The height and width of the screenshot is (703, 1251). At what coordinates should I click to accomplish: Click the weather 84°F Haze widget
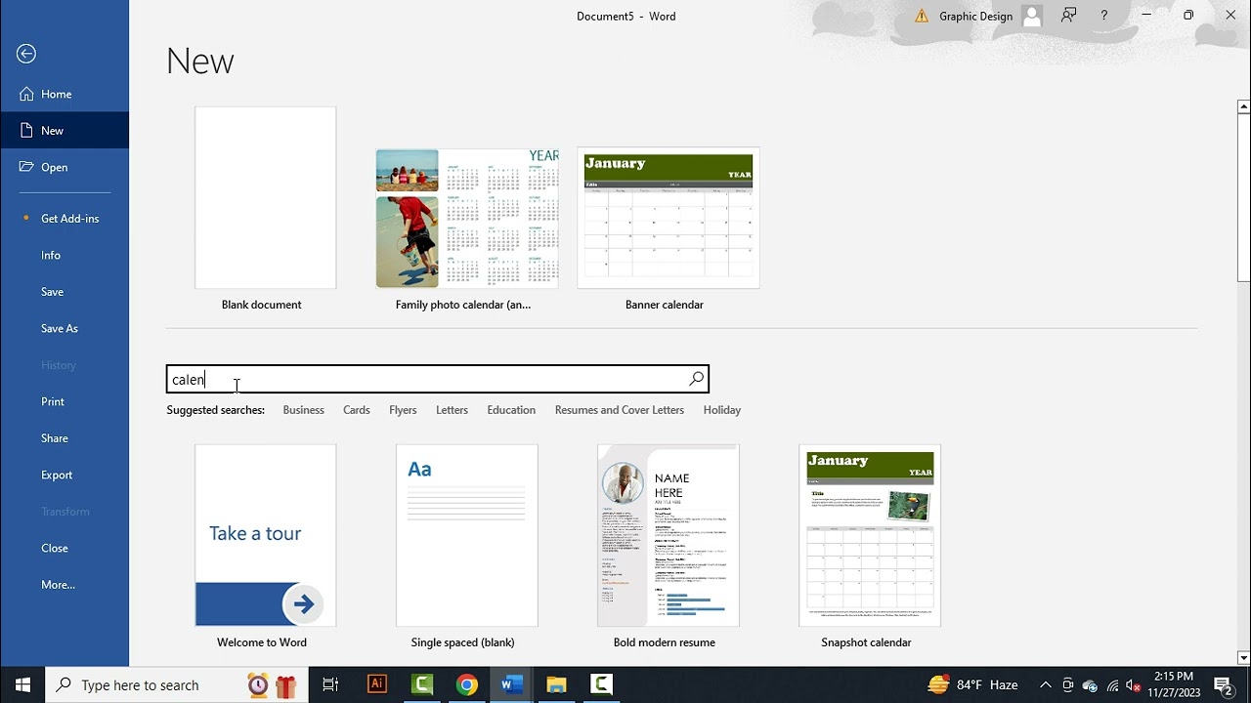pos(972,684)
